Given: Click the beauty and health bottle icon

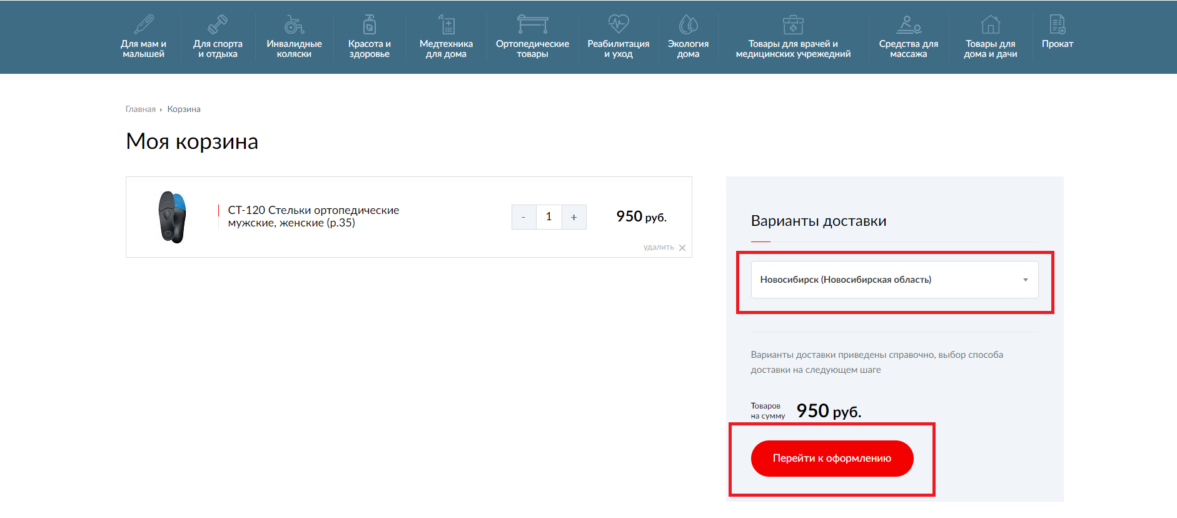Looking at the screenshot, I should coord(370,24).
